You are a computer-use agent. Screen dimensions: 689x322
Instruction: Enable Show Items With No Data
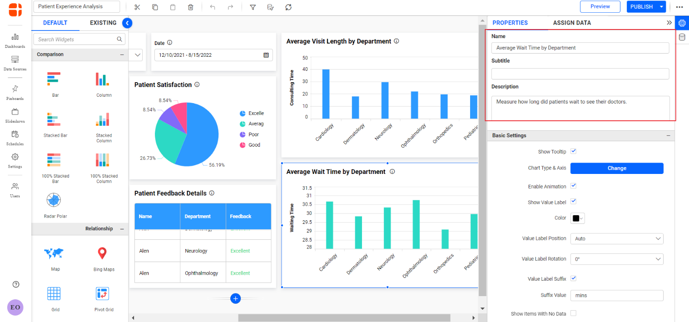click(x=573, y=313)
